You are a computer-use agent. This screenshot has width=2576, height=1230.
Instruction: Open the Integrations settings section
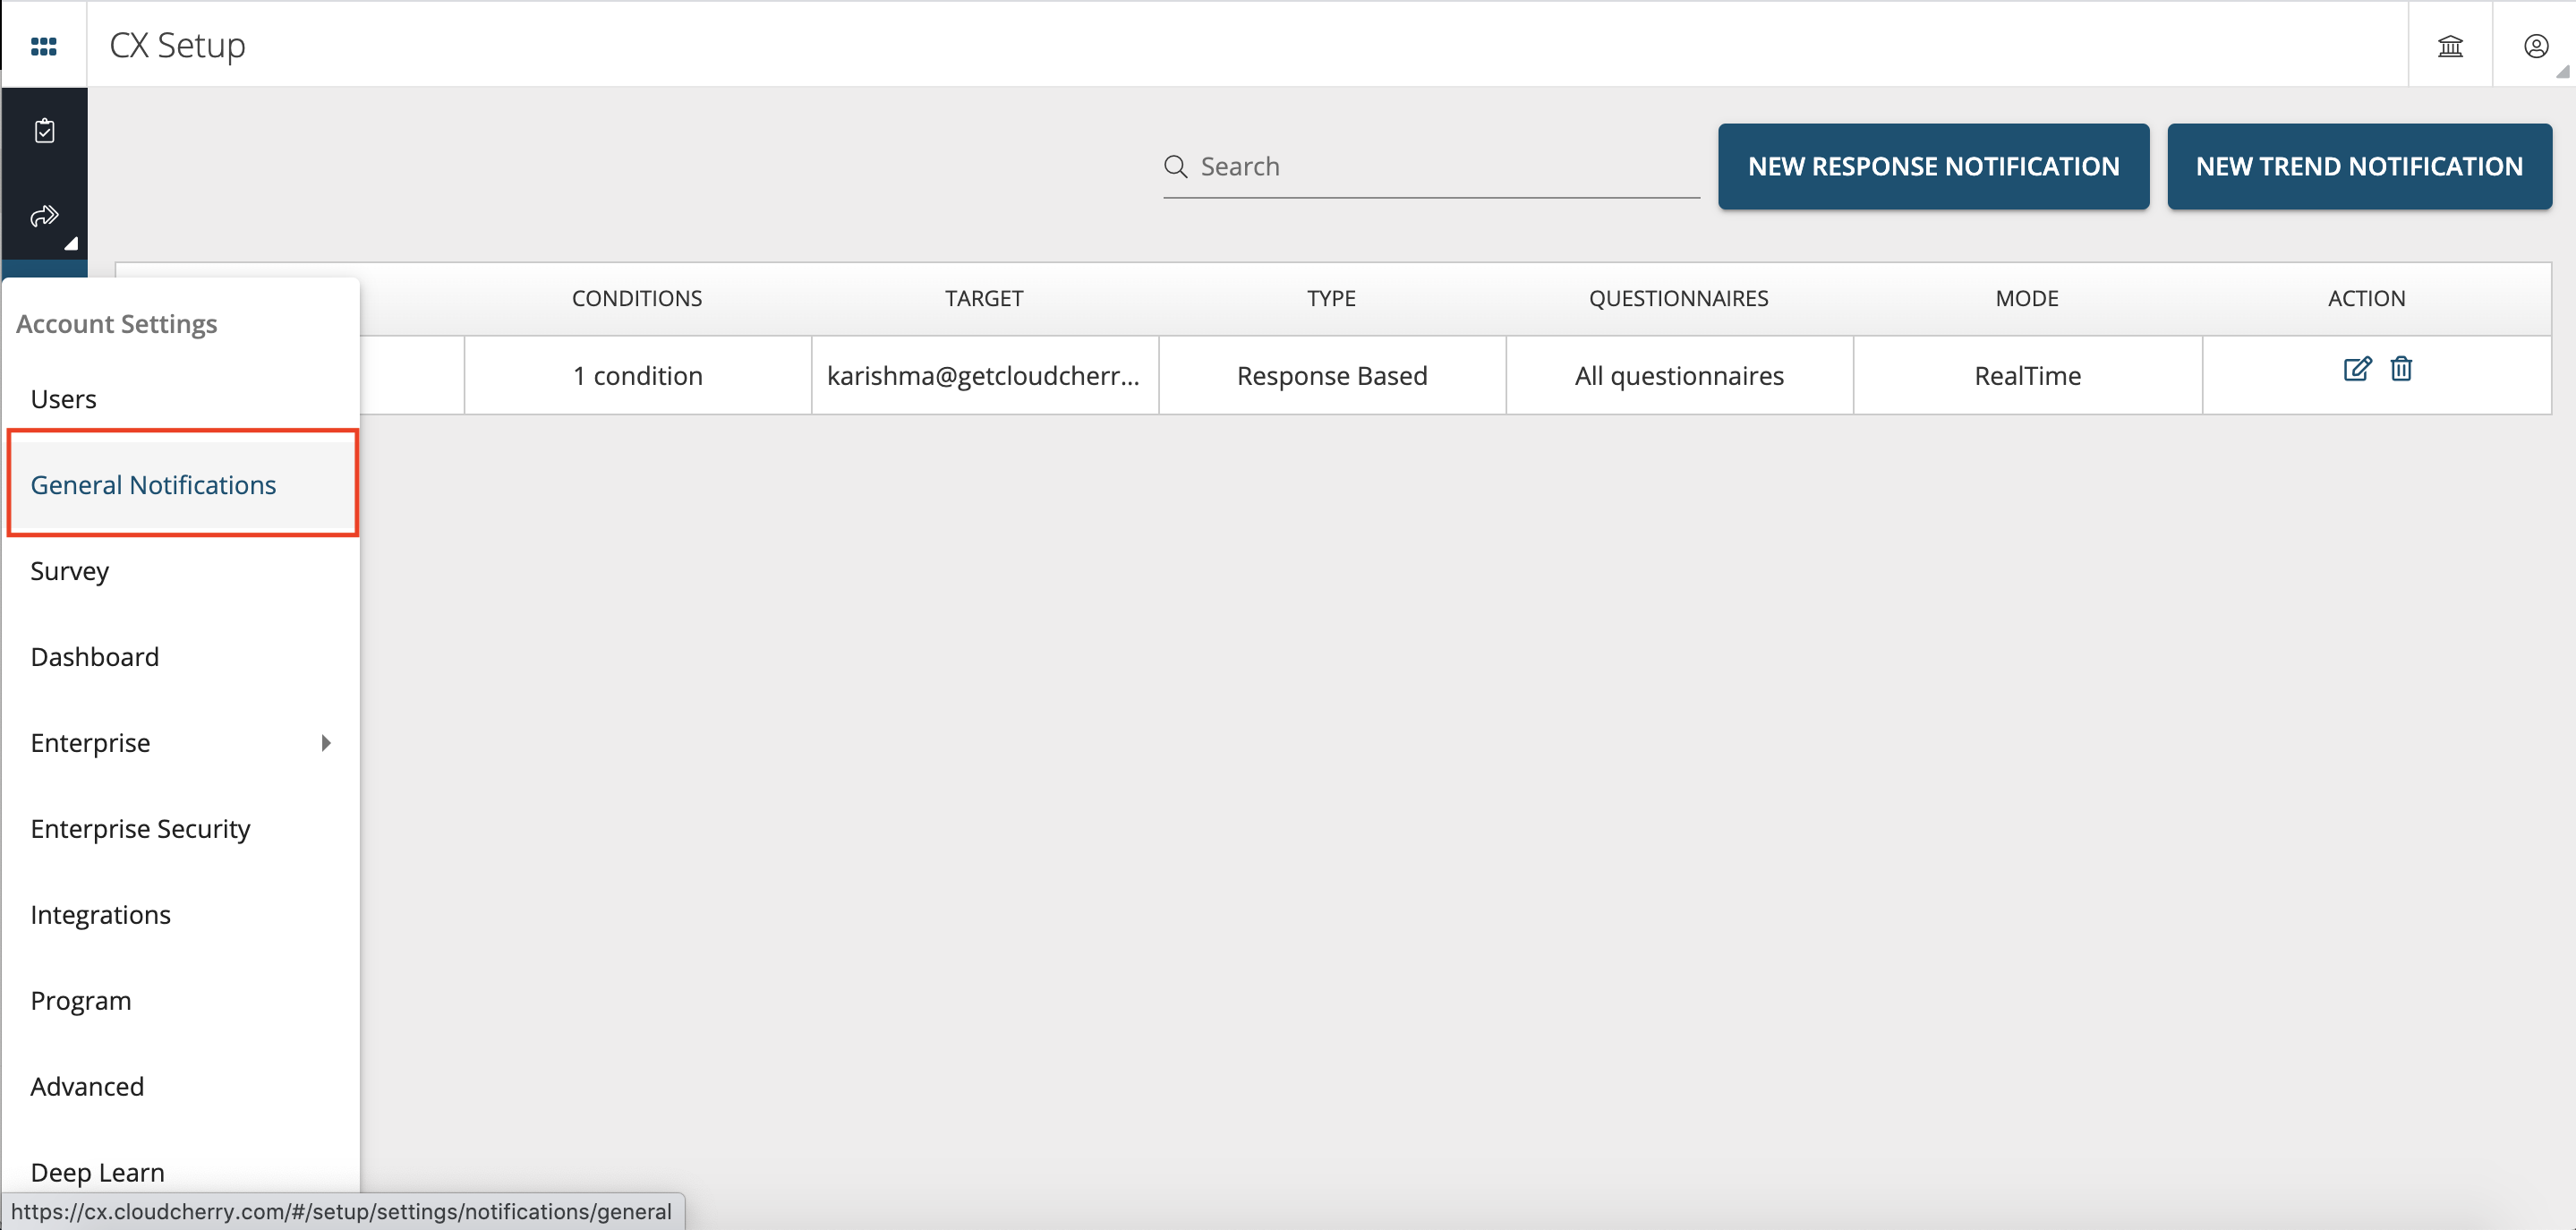tap(100, 913)
